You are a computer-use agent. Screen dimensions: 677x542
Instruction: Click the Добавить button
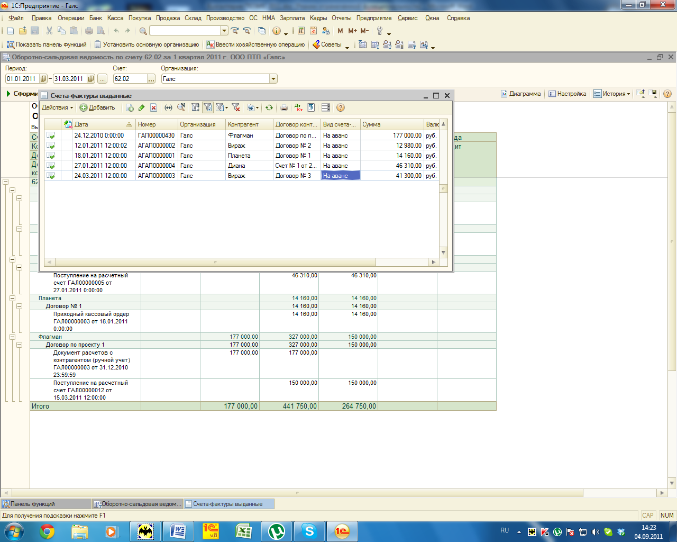pyautogui.click(x=97, y=107)
